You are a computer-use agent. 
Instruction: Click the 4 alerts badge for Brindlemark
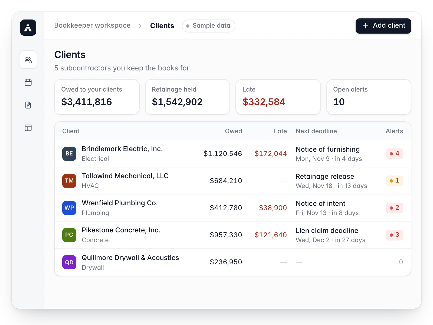395,154
